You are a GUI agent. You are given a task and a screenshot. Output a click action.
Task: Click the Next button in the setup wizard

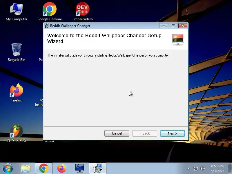(172, 133)
